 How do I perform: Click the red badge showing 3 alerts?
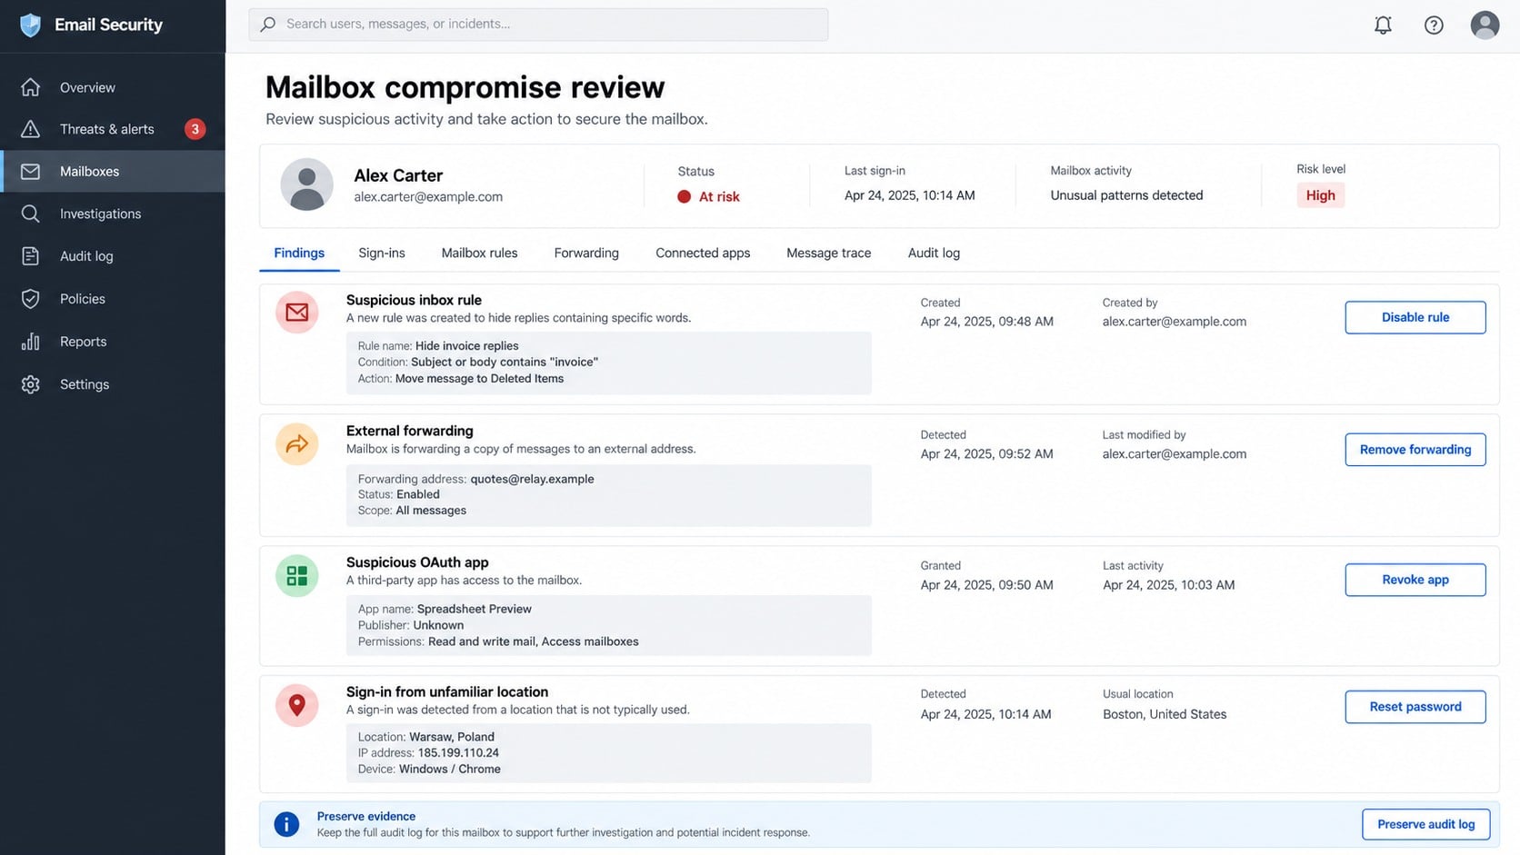(x=195, y=129)
